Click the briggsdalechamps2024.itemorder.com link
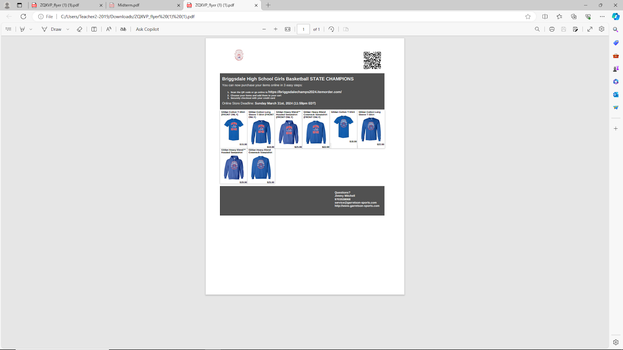 click(305, 92)
